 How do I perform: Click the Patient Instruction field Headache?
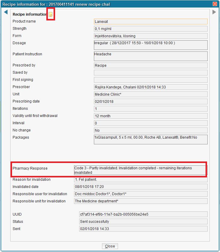(151, 56)
